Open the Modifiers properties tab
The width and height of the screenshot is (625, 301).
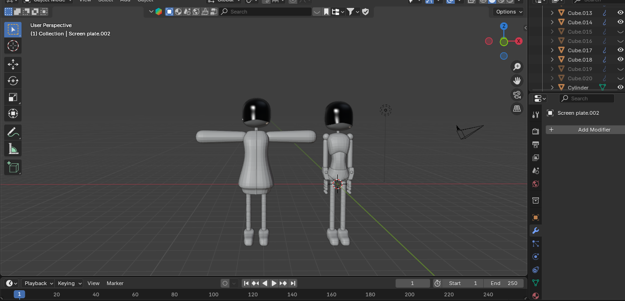[536, 231]
